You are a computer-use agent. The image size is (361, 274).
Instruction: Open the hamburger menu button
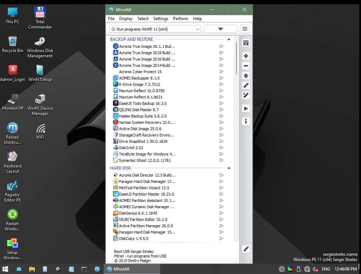point(245,29)
